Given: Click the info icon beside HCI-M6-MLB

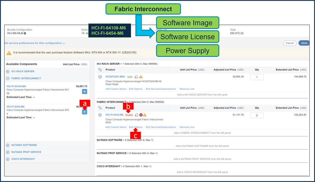Looking at the screenshot, I should coord(25,33).
